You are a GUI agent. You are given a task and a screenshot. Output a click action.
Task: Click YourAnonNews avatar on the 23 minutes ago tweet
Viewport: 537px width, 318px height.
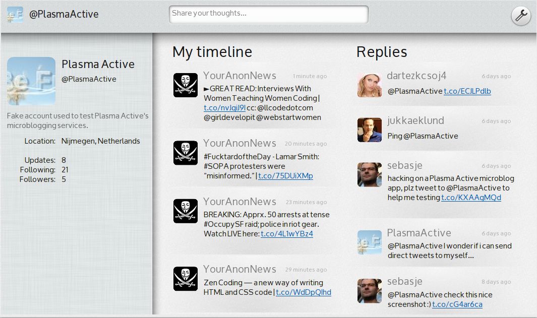185,211
